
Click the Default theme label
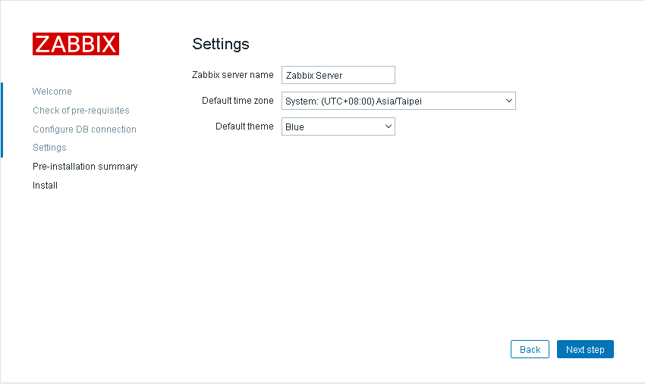coord(244,126)
